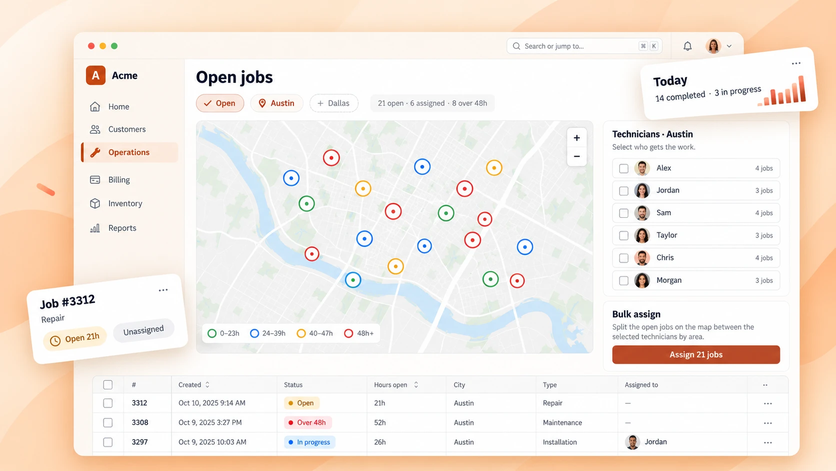Click the Billing card icon
This screenshot has width=836, height=471.
click(x=95, y=180)
